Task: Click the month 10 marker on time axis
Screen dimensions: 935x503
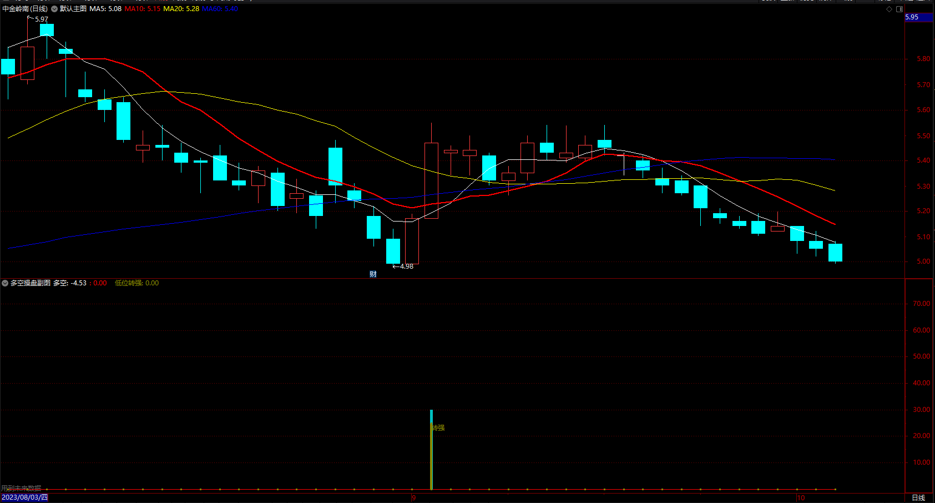Action: (x=801, y=498)
